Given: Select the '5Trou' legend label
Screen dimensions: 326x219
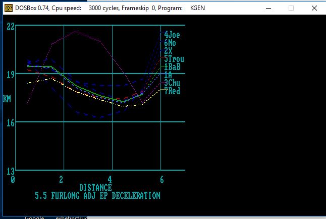Looking at the screenshot, I should pyautogui.click(x=174, y=59).
